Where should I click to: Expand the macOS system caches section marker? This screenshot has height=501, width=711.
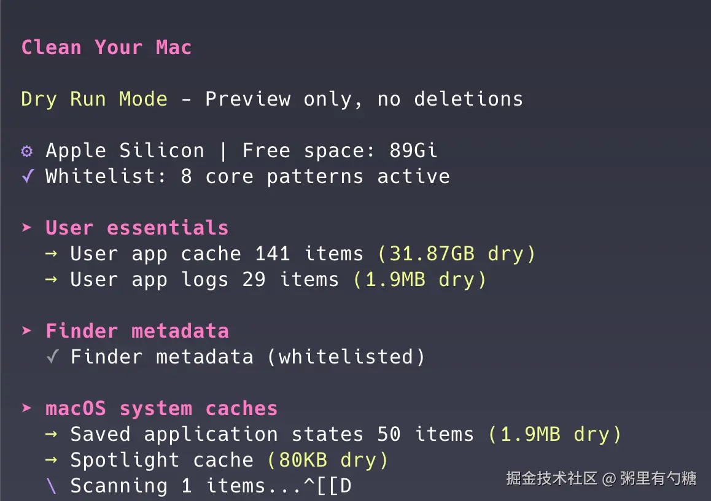[x=27, y=408]
